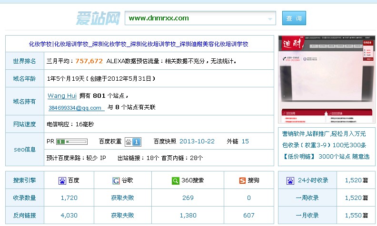
Task: Click the 域名年龄 row label
Action: point(25,78)
